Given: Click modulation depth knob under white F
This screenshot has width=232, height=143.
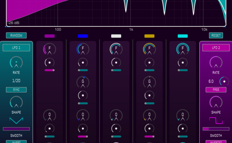Looking at the screenshot, I should coord(116,62).
